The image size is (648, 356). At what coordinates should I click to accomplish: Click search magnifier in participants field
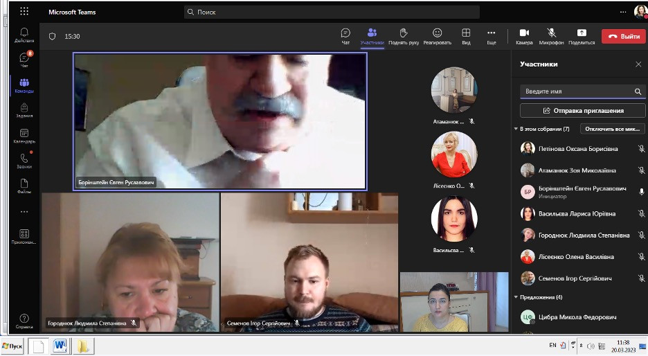638,91
